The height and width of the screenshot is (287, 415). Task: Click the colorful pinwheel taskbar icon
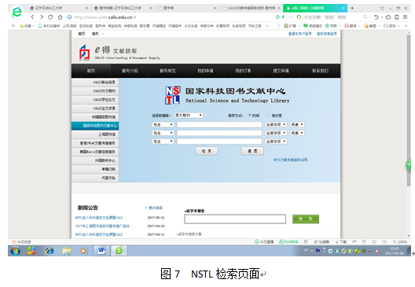tap(31, 251)
